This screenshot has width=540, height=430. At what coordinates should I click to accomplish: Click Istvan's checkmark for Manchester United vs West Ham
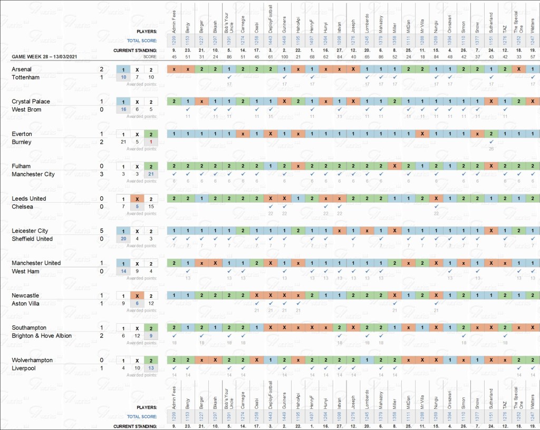340,271
